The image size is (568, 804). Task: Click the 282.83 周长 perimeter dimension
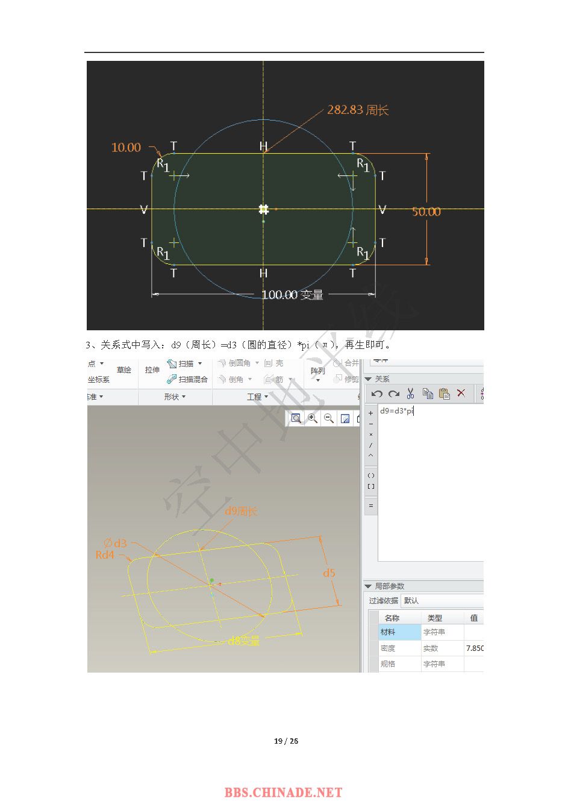(x=358, y=110)
